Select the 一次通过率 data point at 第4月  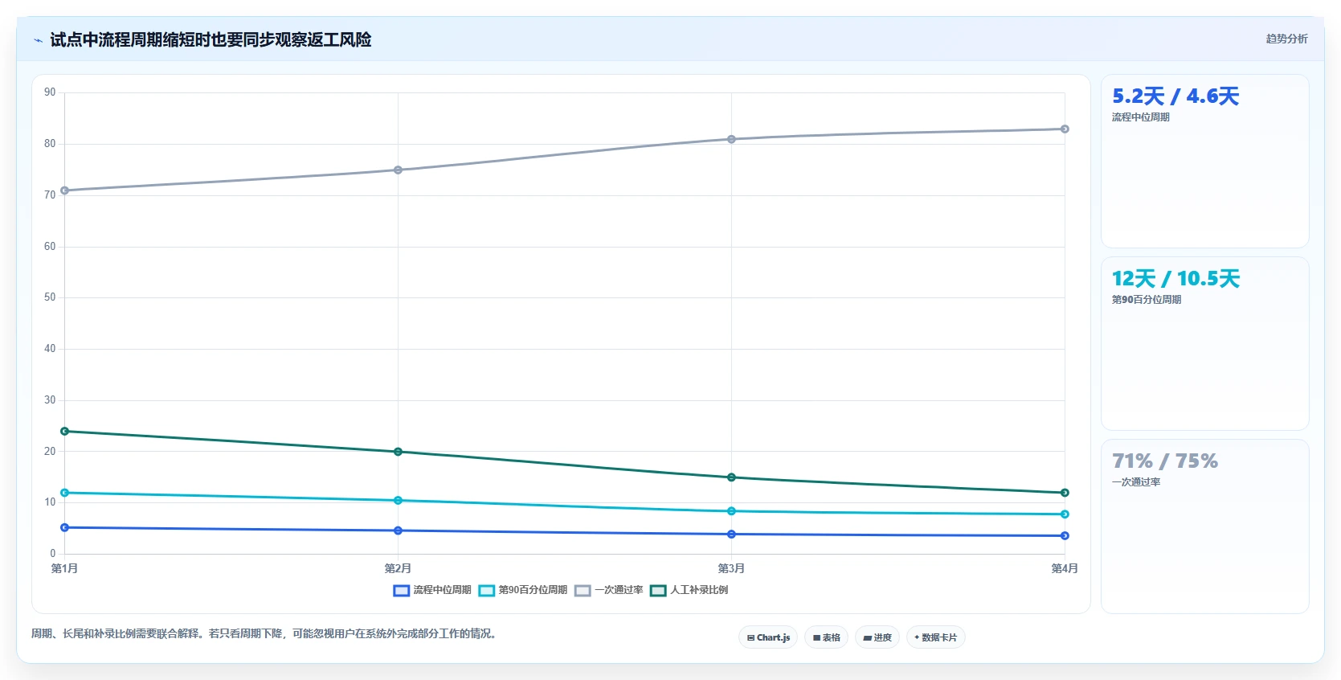[x=1065, y=129]
